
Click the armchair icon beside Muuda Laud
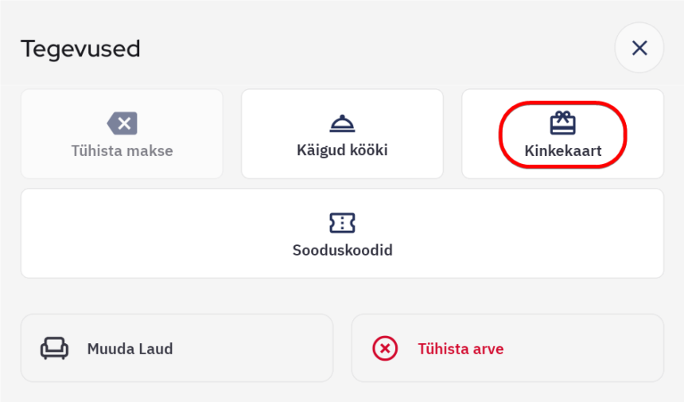click(55, 349)
